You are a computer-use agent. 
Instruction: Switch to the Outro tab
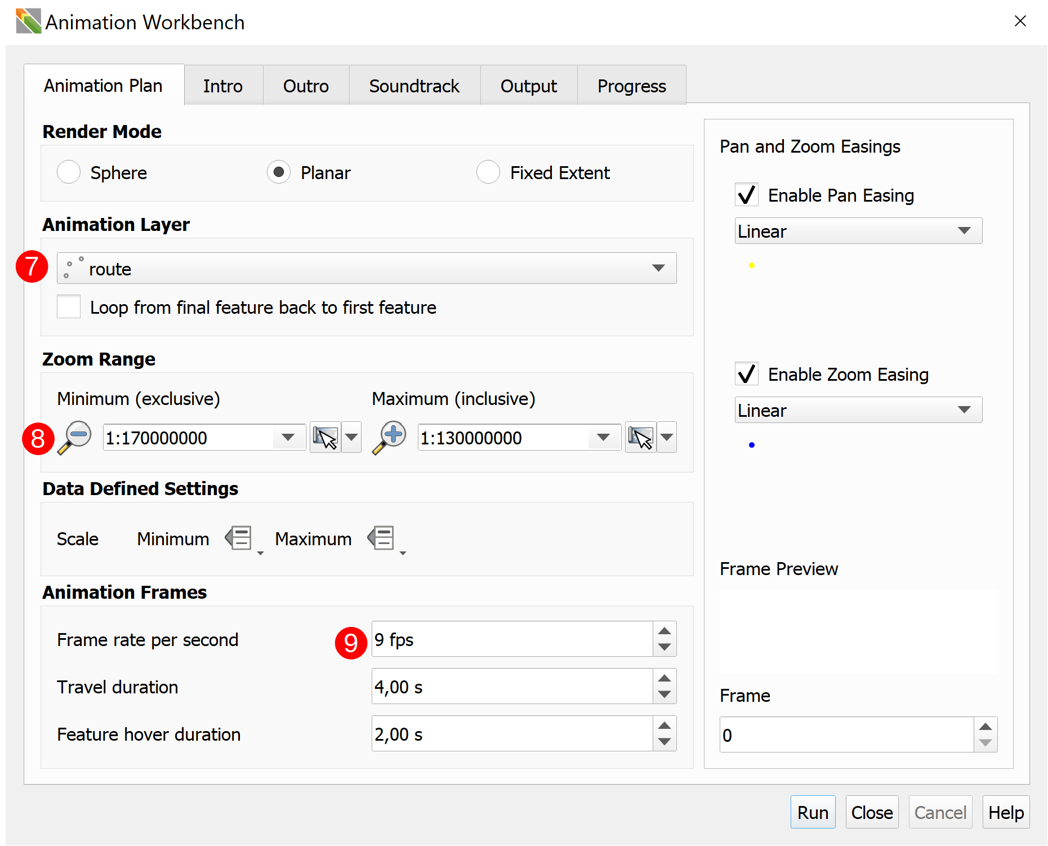(x=306, y=86)
